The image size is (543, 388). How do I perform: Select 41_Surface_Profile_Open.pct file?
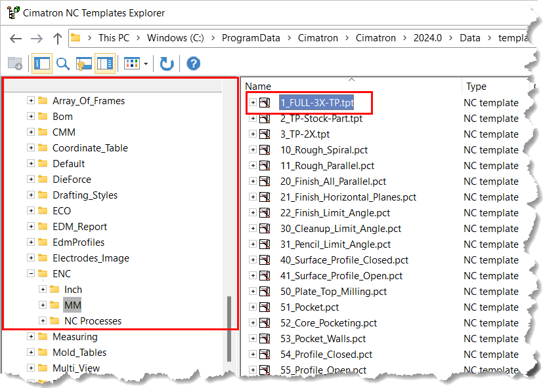point(341,276)
